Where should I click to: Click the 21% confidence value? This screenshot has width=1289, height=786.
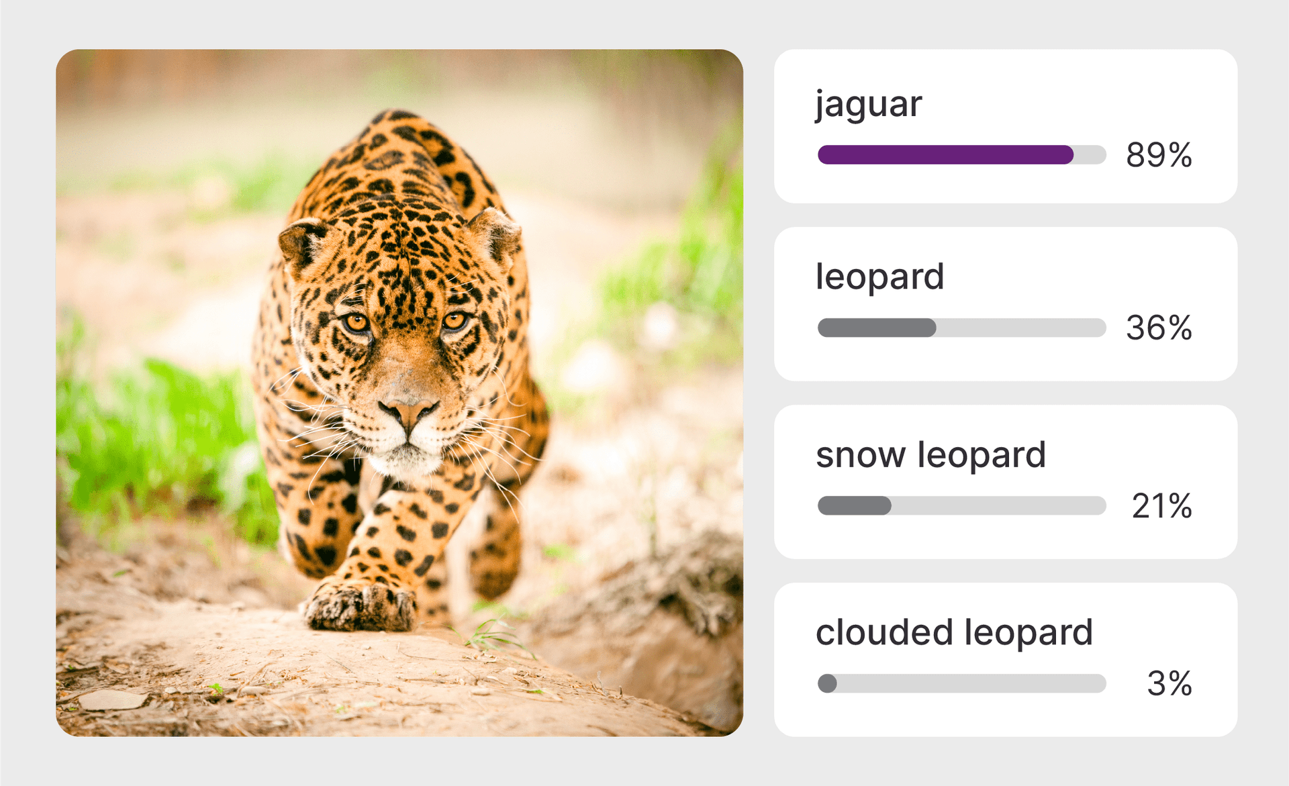pyautogui.click(x=1161, y=505)
